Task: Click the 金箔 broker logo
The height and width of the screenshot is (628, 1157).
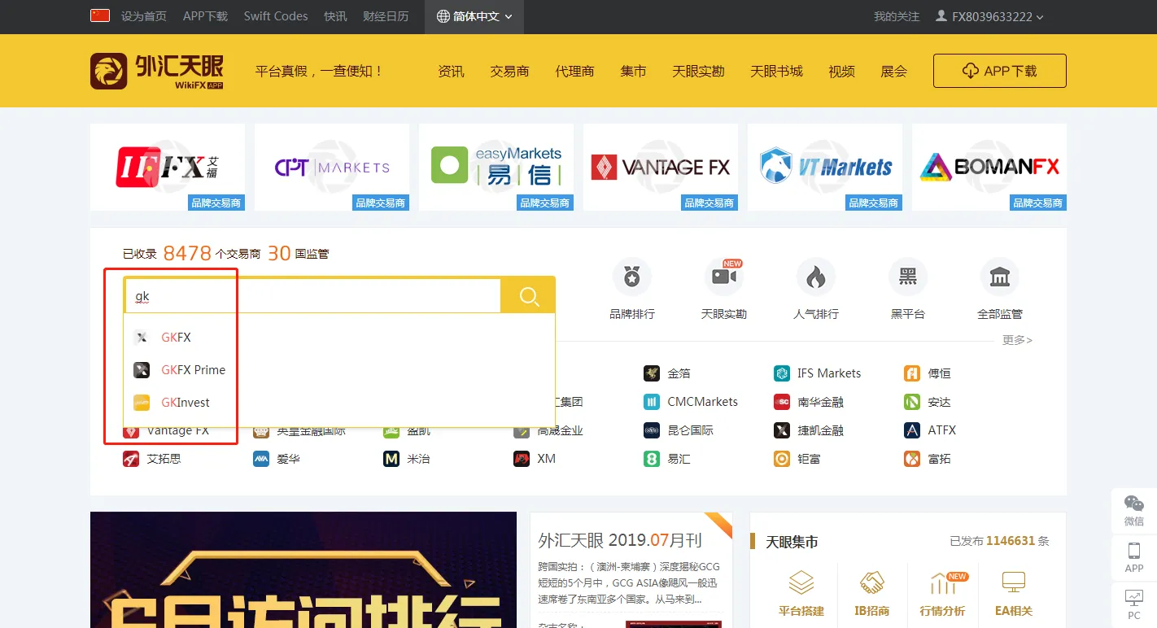Action: coord(652,373)
